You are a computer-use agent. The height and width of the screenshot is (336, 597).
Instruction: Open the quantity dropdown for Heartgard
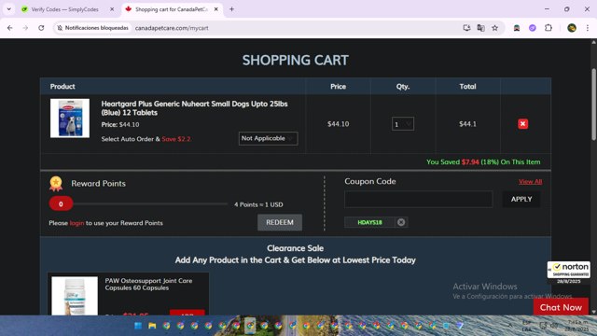click(x=403, y=124)
